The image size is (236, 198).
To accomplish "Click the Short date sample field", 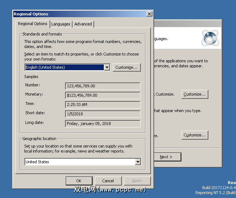I will (103, 114).
